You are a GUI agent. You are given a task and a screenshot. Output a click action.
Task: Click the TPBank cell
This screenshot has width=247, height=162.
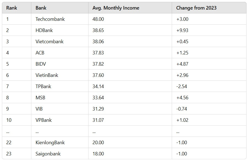(43, 86)
